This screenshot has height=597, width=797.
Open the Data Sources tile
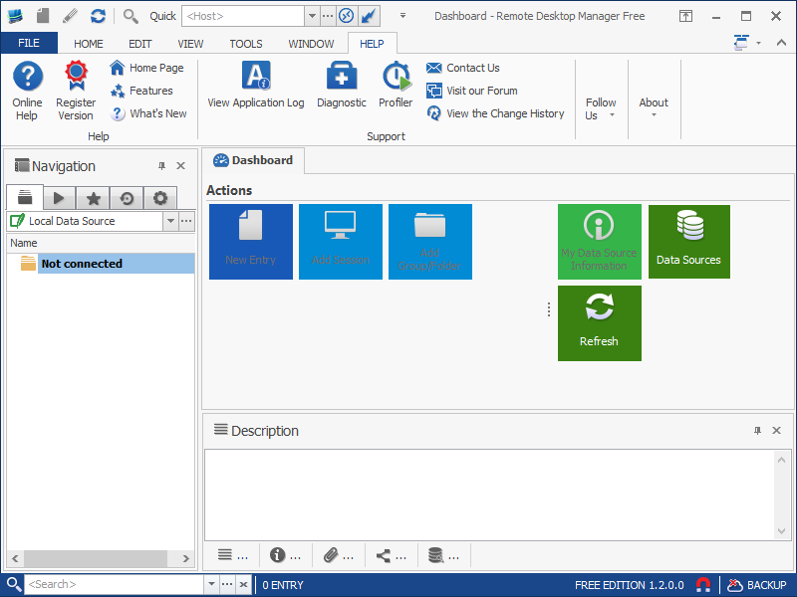point(688,242)
